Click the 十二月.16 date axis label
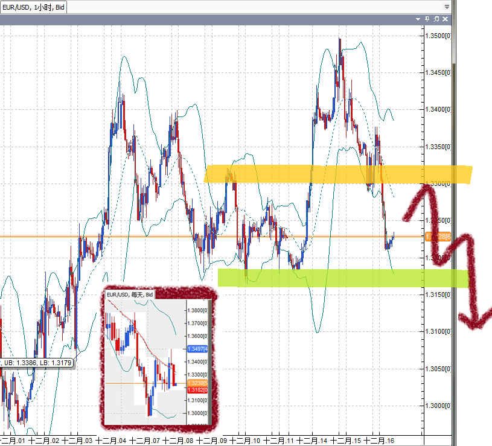 379,441
